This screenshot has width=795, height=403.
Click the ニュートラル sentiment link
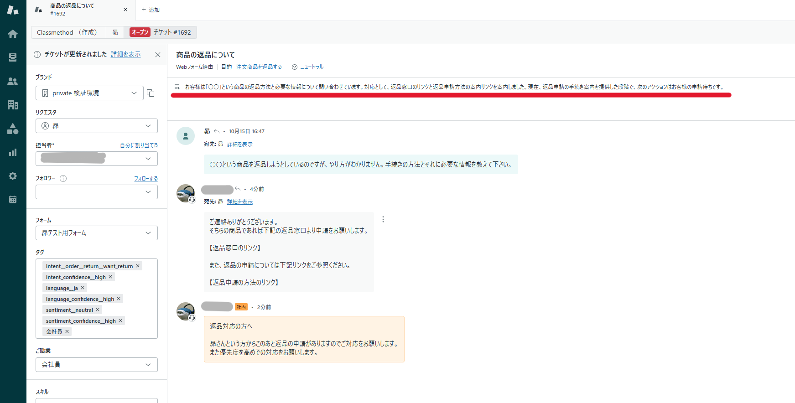pyautogui.click(x=312, y=67)
